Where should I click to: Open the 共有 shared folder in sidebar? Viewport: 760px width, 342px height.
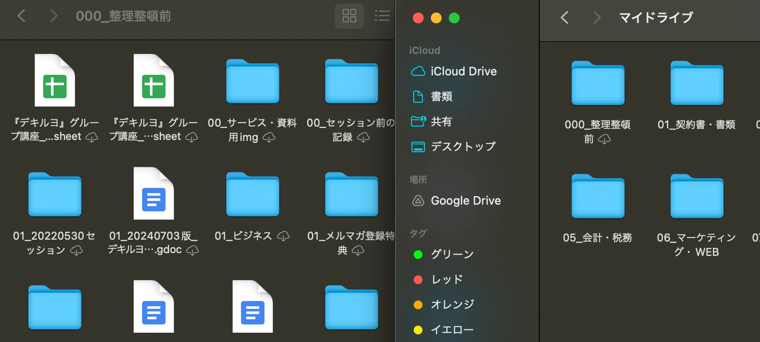click(432, 122)
